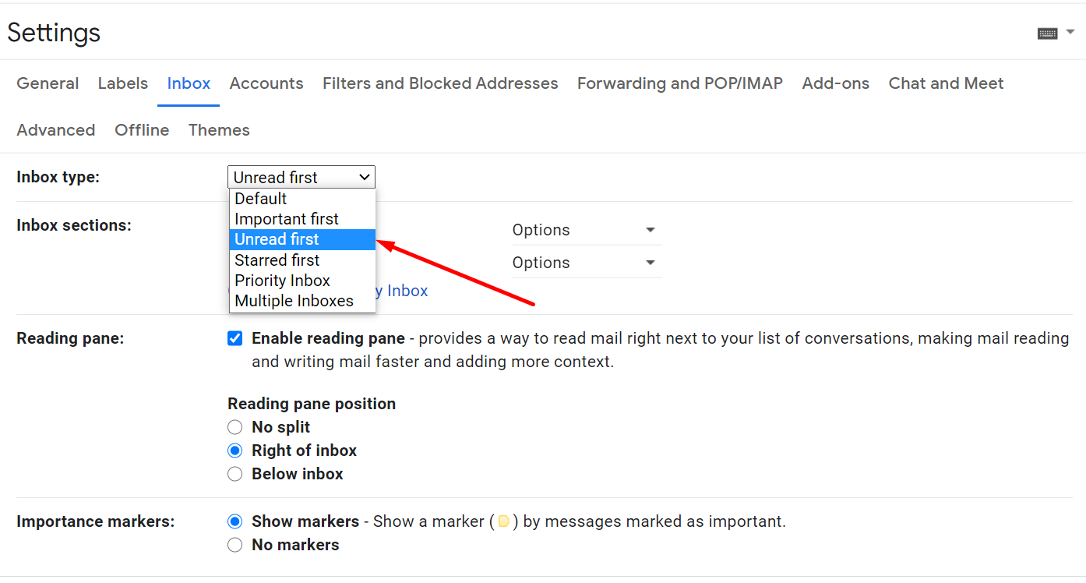Viewport: 1086px width, 583px height.
Task: Click the yellow importance marker icon
Action: [504, 521]
